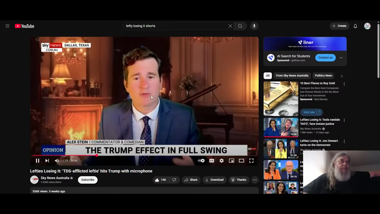Open Jon Stewart turns on Democrats video
This screenshot has height=214, width=380.
(x=319, y=143)
